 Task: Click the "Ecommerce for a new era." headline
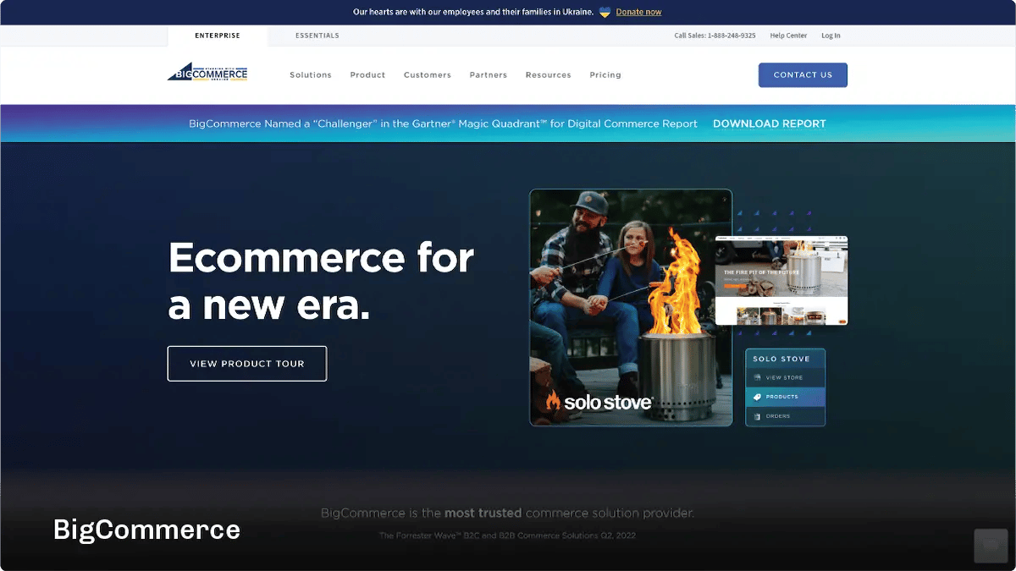(321, 282)
